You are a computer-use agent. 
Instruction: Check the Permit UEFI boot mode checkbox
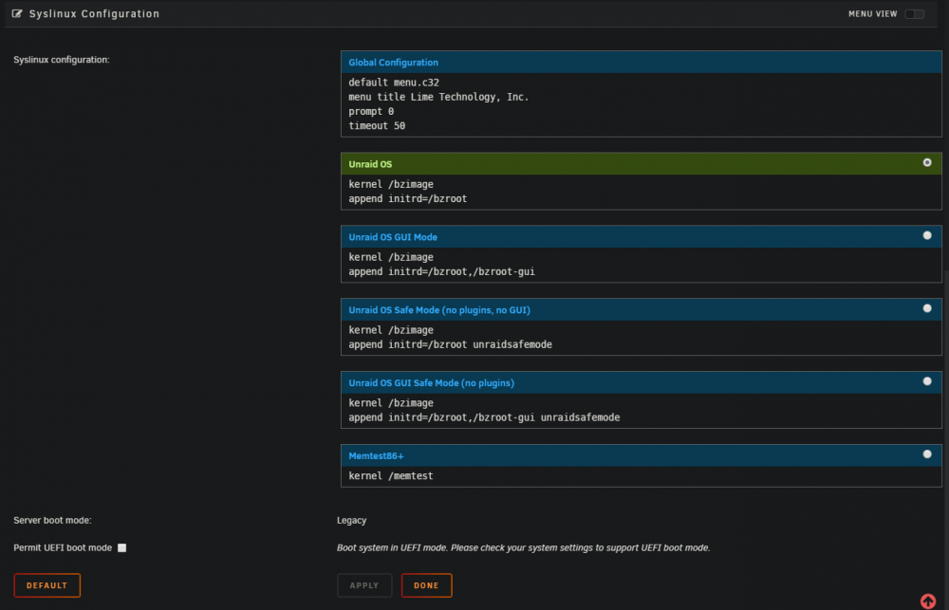[121, 547]
